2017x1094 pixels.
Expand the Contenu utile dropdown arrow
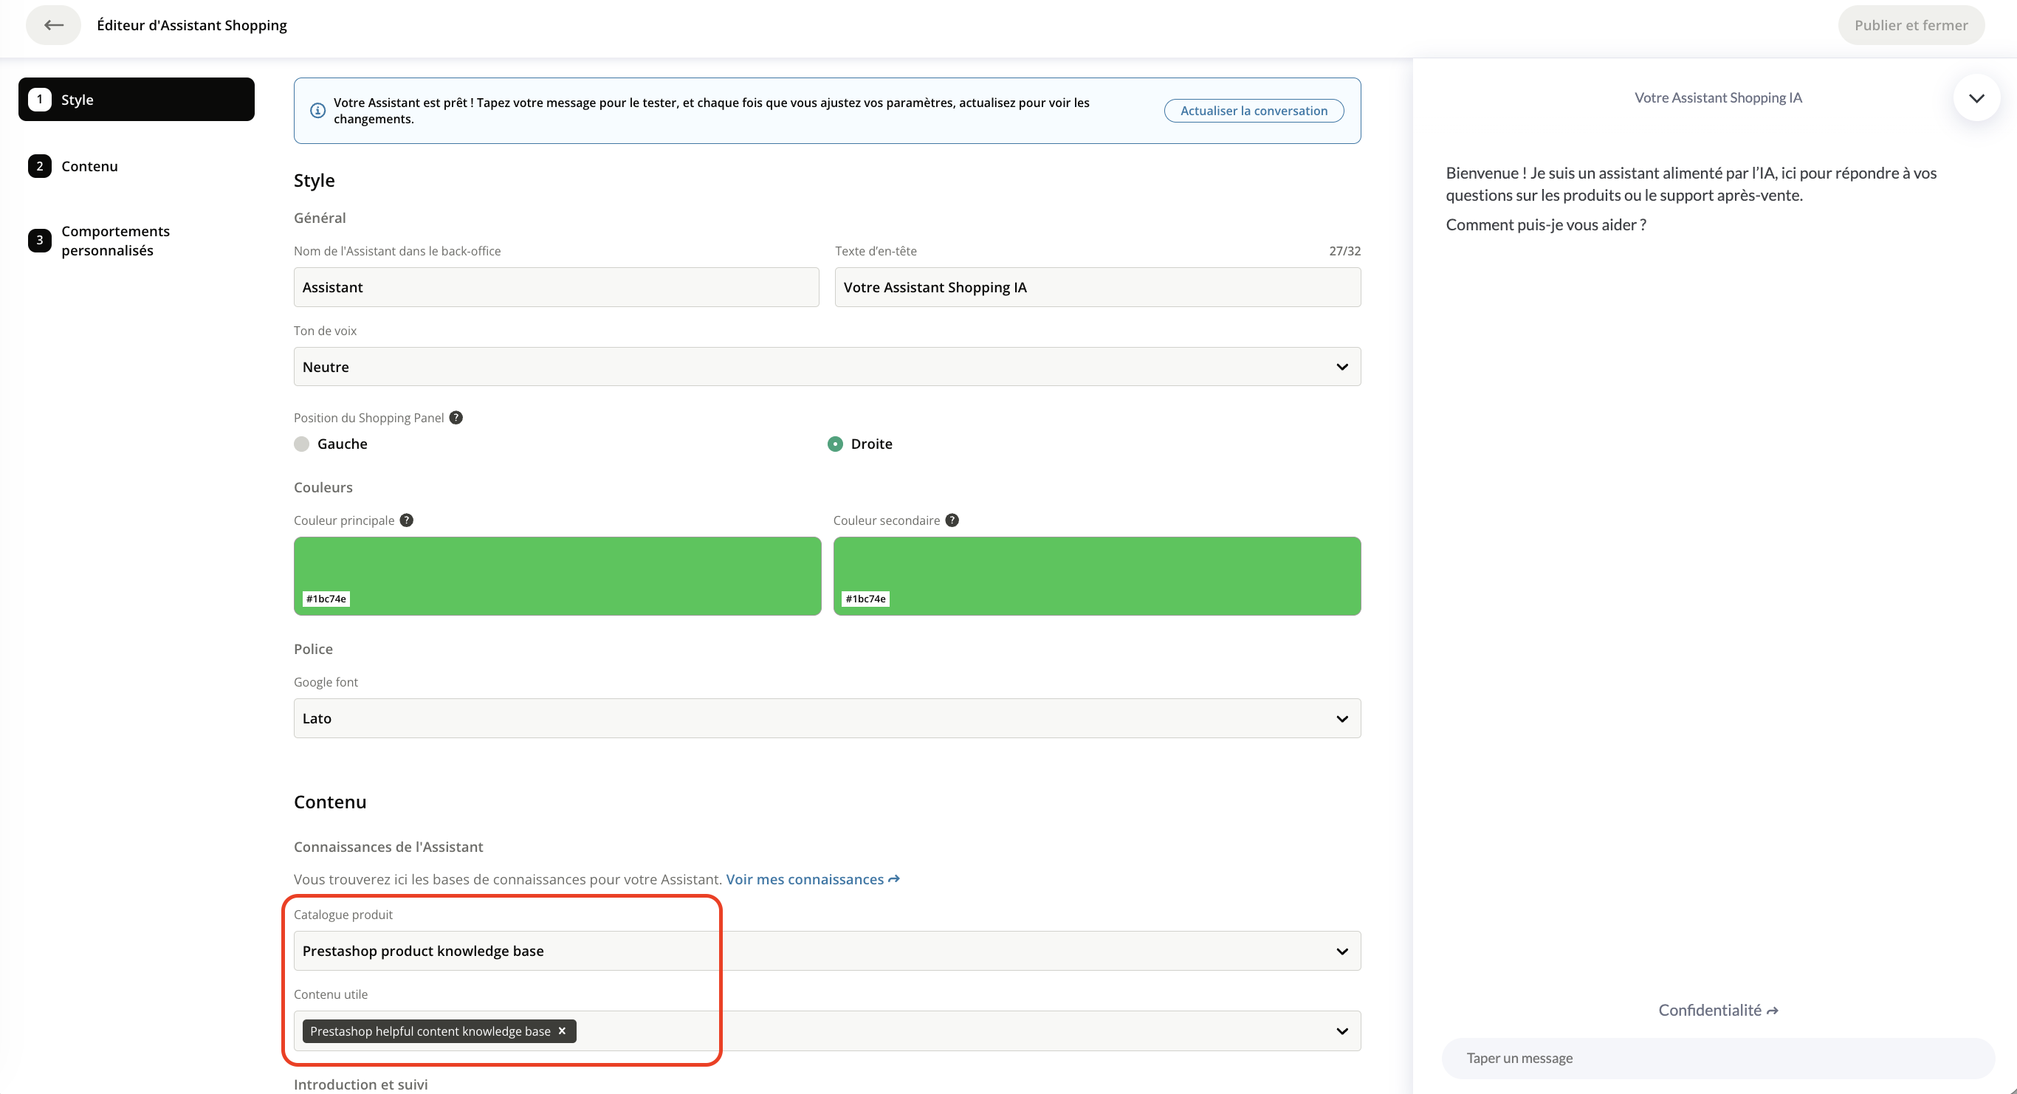point(1342,1031)
